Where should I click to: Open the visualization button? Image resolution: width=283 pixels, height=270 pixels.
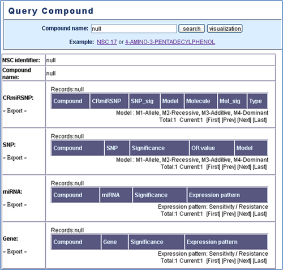(x=225, y=29)
